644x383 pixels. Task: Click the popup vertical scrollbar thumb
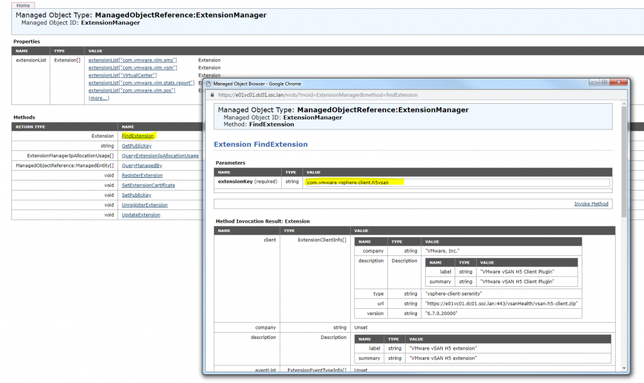(624, 162)
